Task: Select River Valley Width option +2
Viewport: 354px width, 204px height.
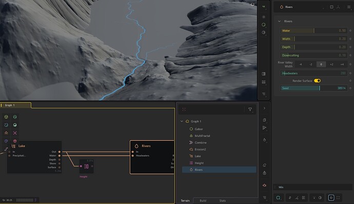Action: pyautogui.click(x=331, y=64)
